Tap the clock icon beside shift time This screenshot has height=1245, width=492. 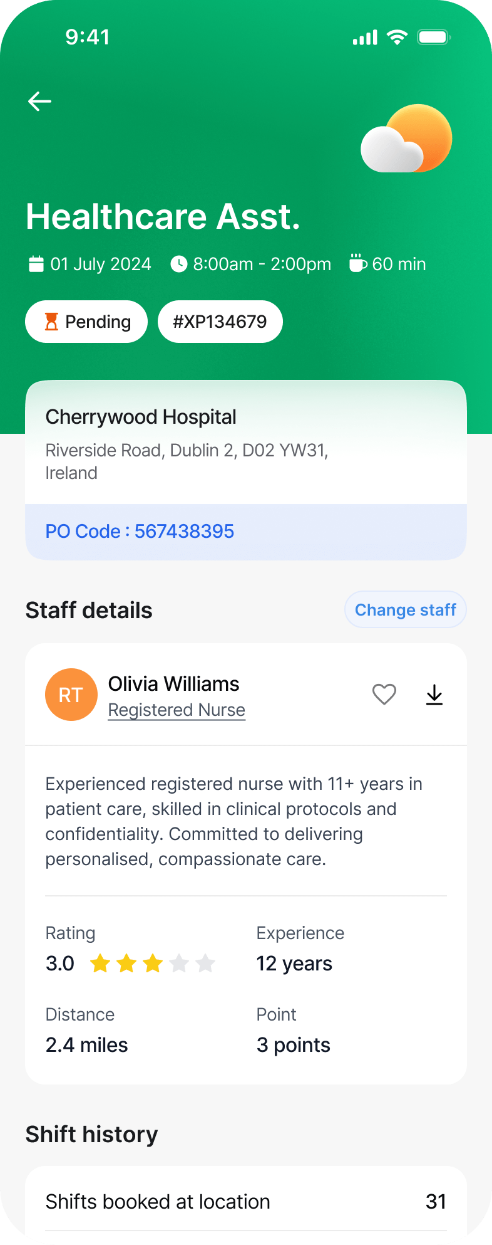(x=178, y=264)
